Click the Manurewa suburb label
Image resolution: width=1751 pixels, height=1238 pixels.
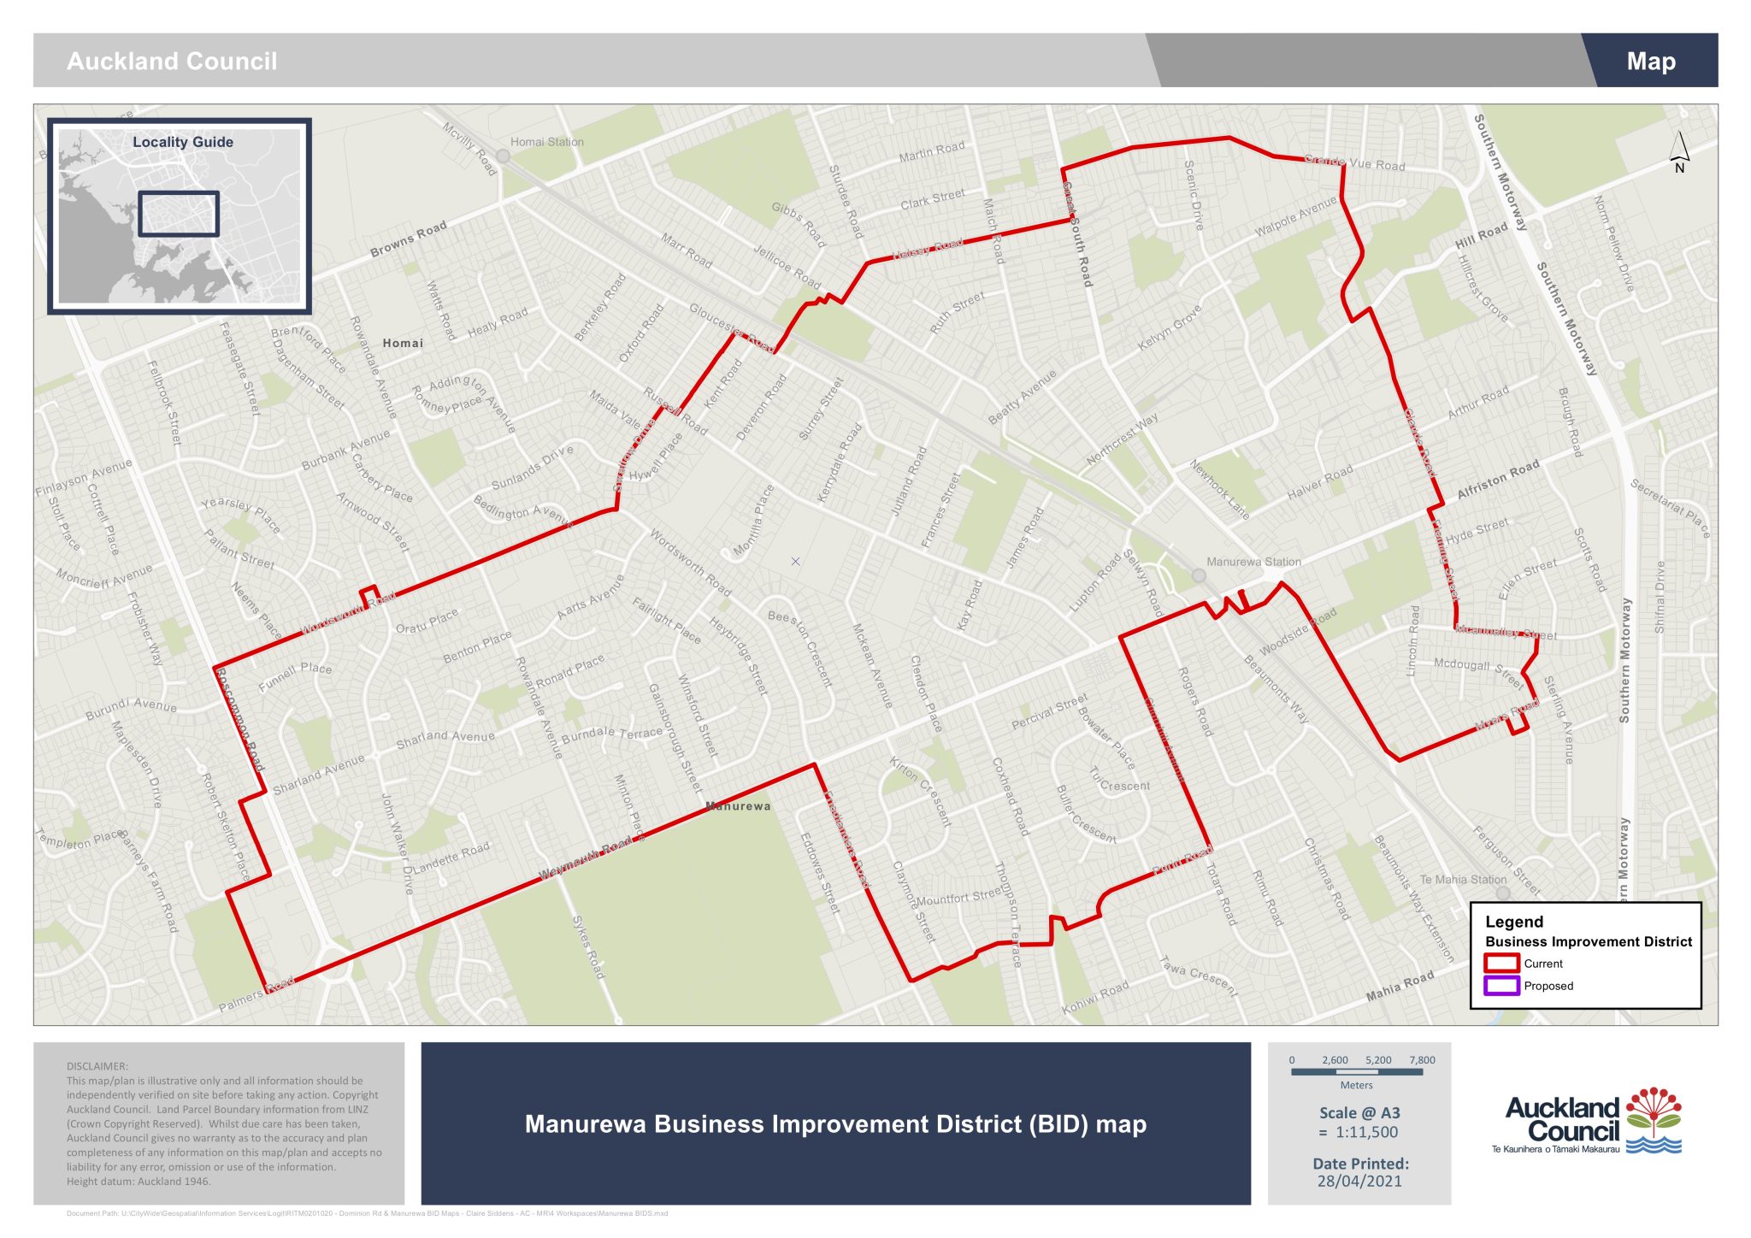[x=738, y=806]
